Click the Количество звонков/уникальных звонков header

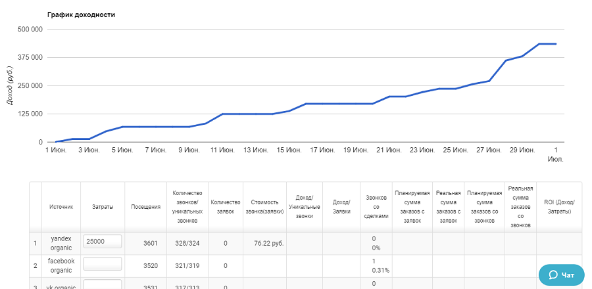187,207
